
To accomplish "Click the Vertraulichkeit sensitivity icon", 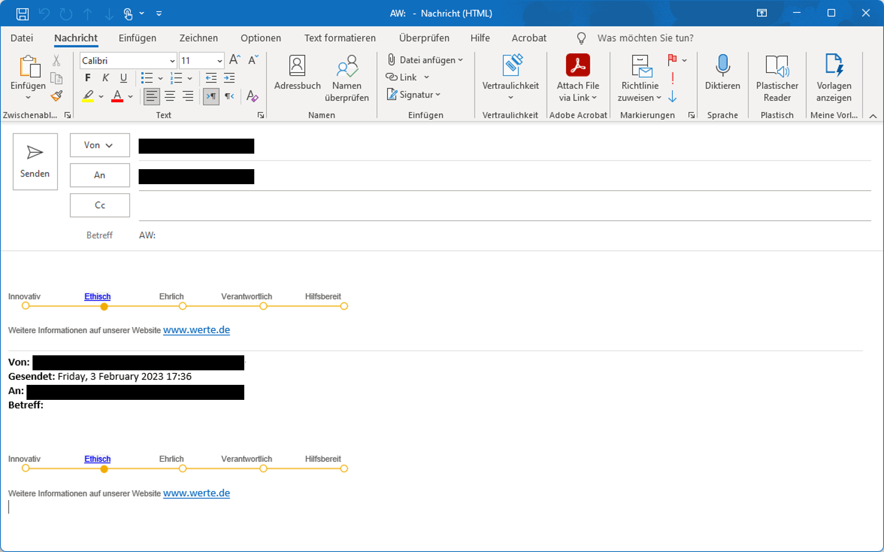I will [x=512, y=66].
